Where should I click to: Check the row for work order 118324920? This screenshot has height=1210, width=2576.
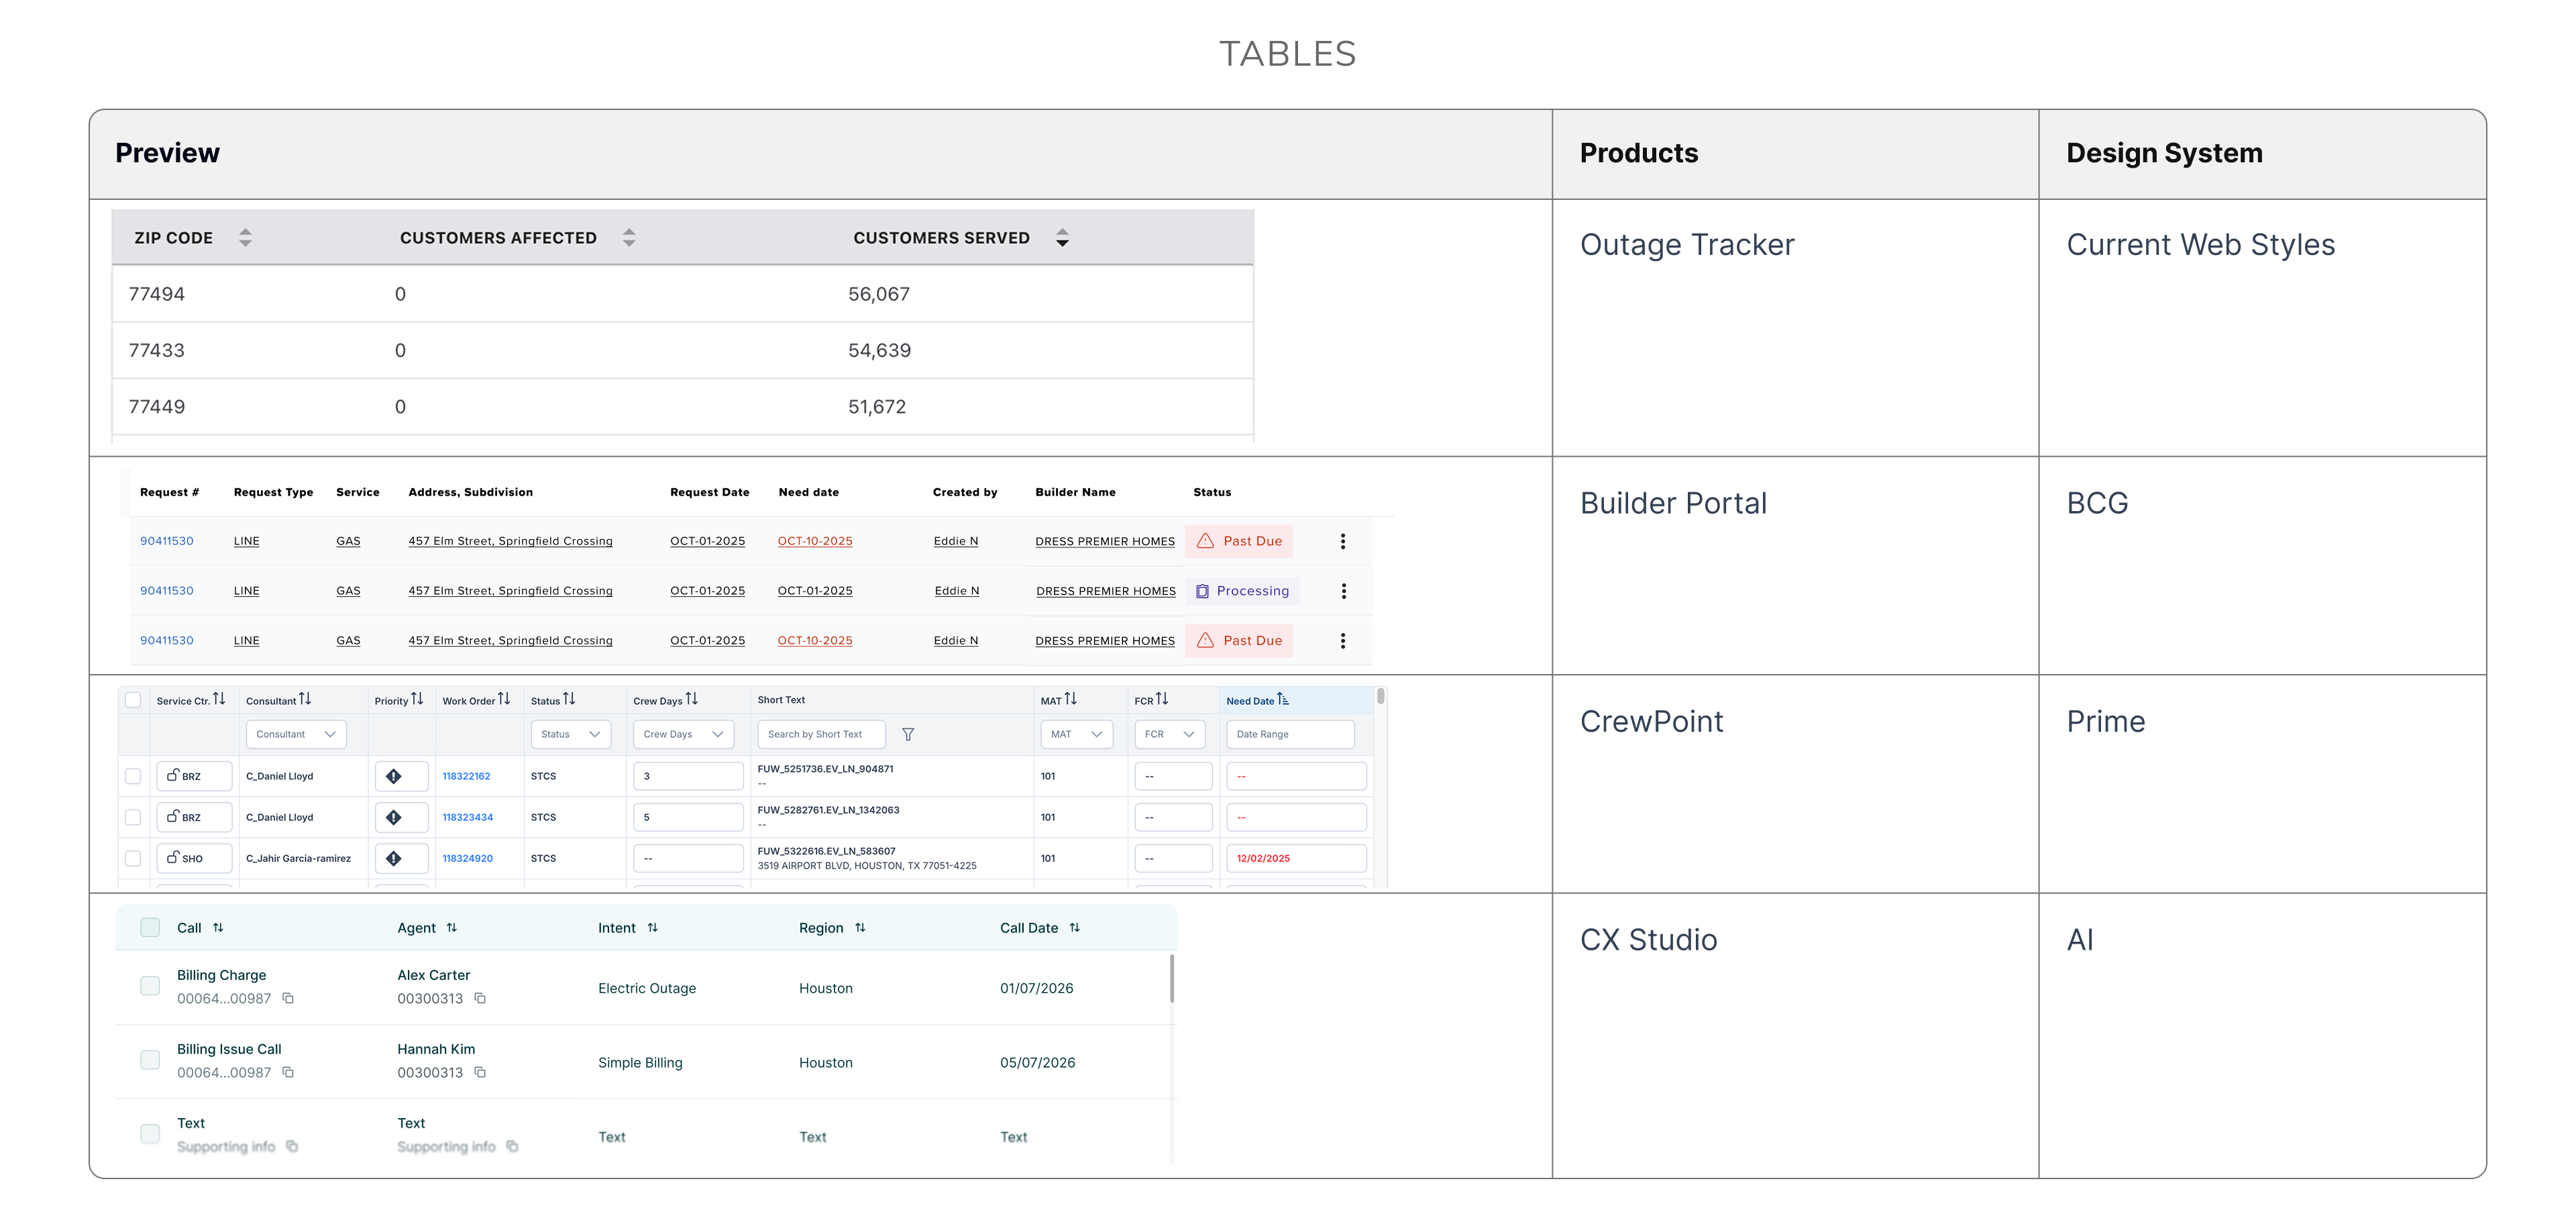tap(133, 858)
